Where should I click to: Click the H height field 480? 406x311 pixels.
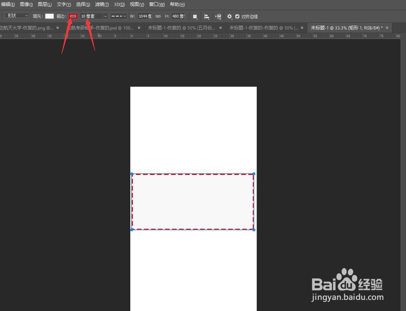pyautogui.click(x=178, y=16)
